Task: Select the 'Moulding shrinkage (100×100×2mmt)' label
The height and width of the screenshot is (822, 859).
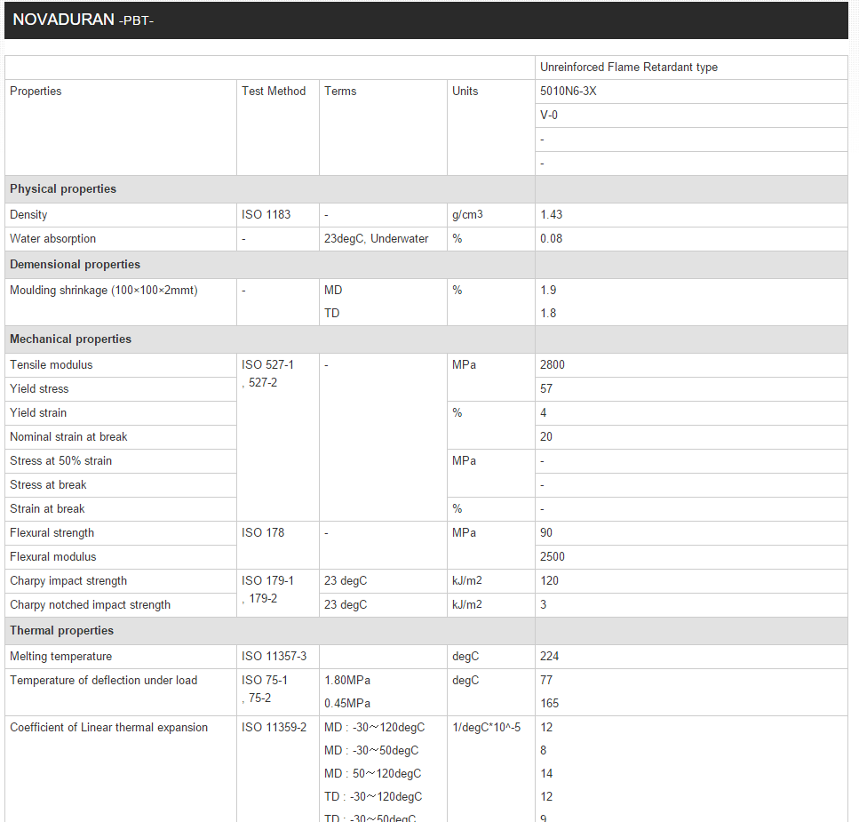Action: (104, 291)
